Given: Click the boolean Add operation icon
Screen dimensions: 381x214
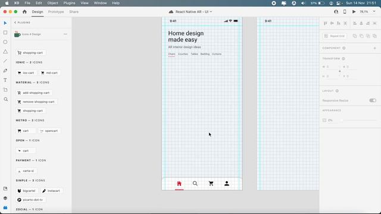Looking at the screenshot, I should (x=355, y=36).
